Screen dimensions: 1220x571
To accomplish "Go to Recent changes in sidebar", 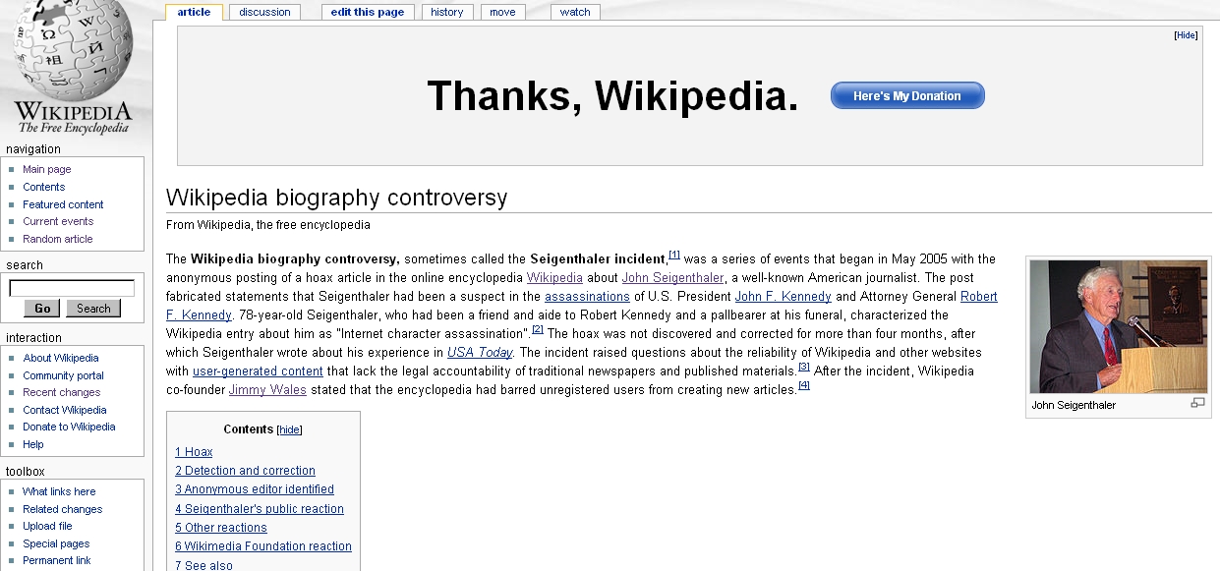I will [x=61, y=392].
